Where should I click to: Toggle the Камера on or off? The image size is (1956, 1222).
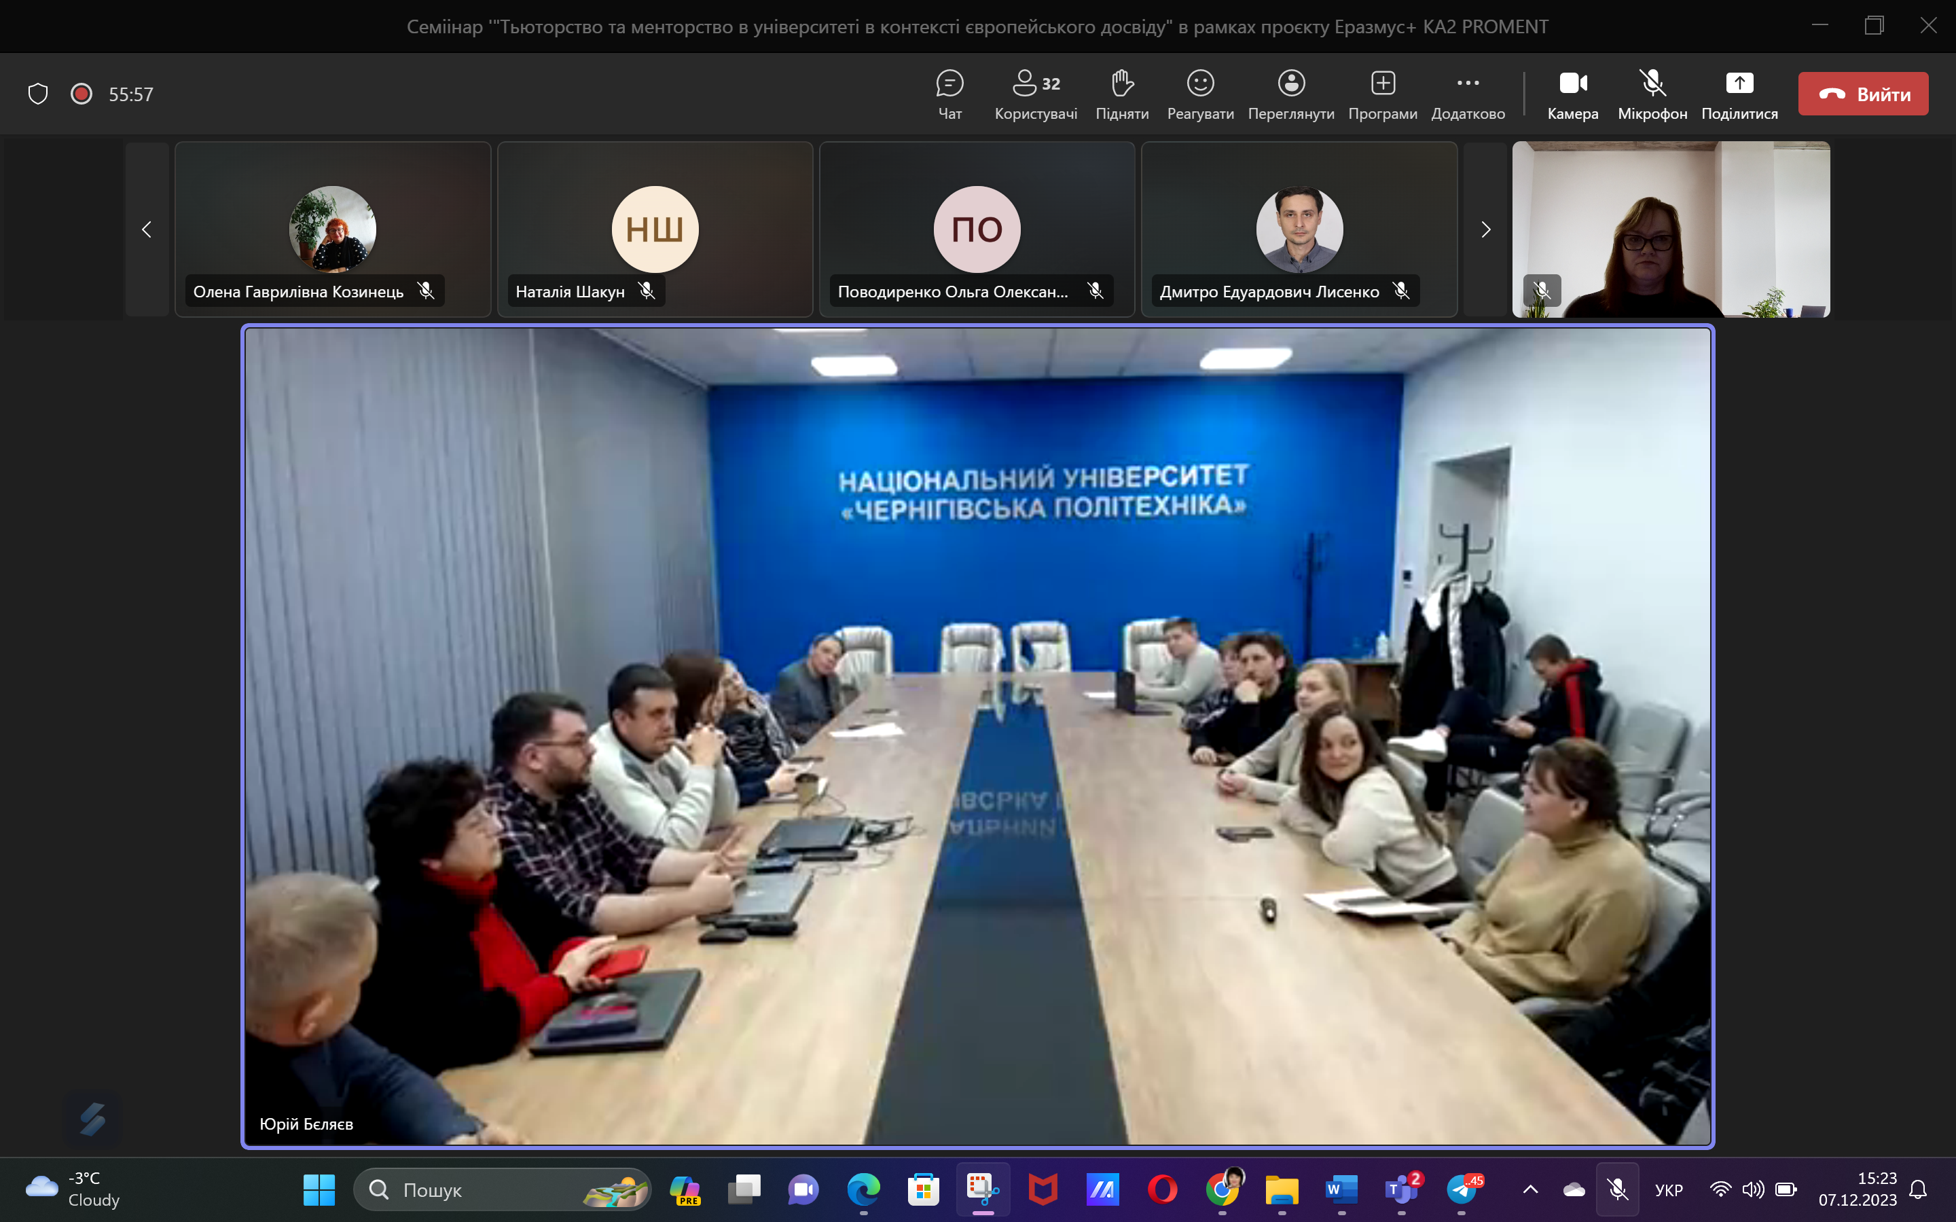tap(1572, 94)
